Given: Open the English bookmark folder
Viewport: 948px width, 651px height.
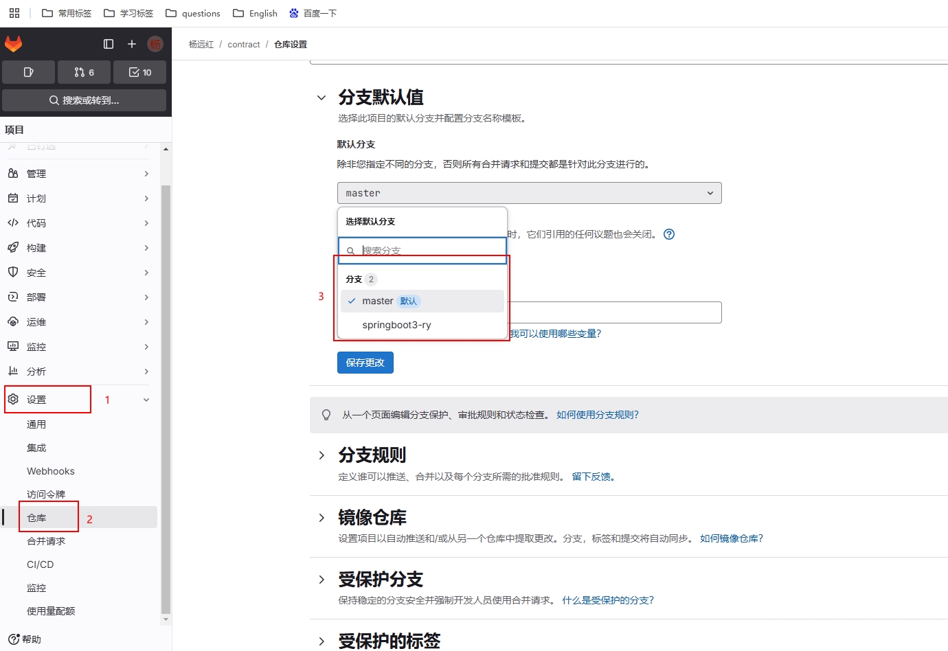Looking at the screenshot, I should 255,13.
